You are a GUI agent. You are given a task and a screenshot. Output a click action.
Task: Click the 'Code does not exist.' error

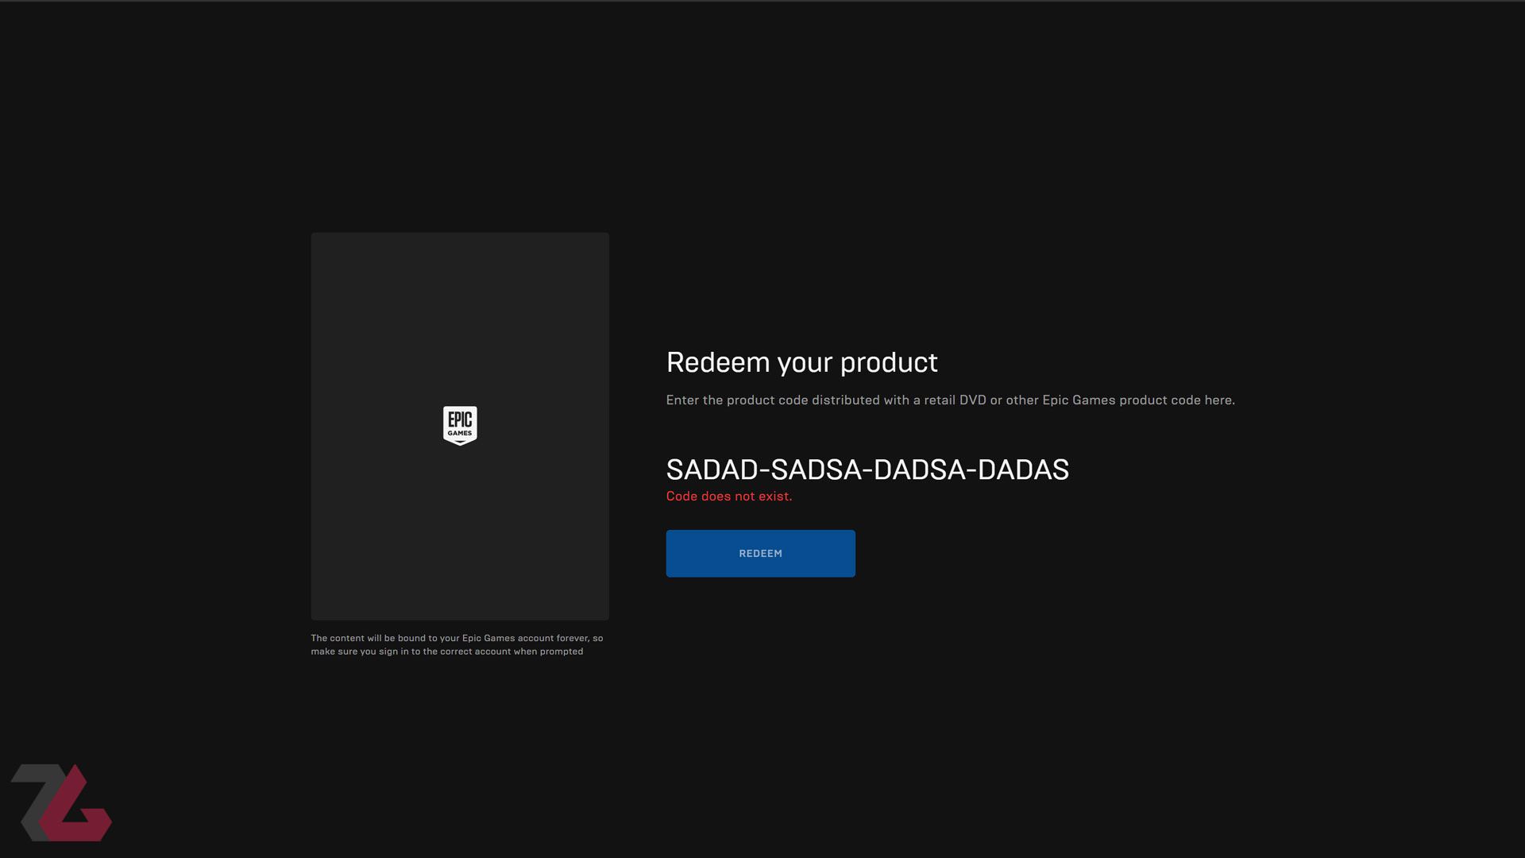point(728,497)
